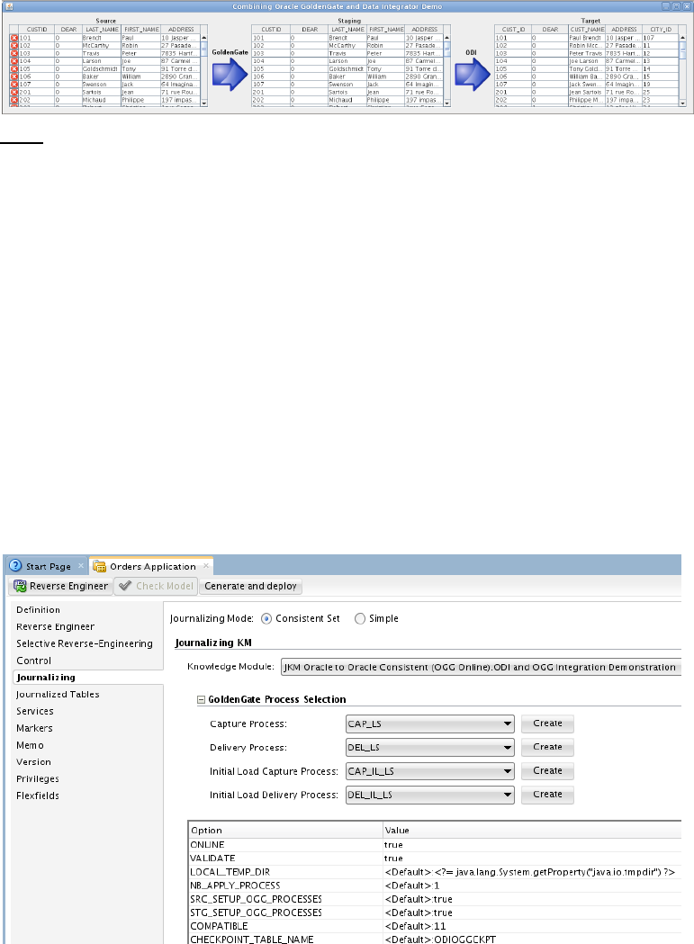Click the blue GoldenGate arrow icon
The width and height of the screenshot is (694, 944).
click(x=230, y=75)
